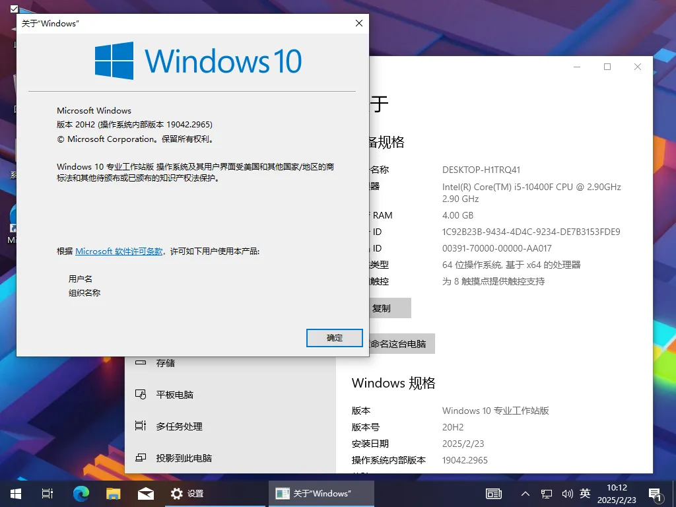Open File Explorer from the taskbar
Viewport: 676px width, 507px height.
(x=113, y=493)
